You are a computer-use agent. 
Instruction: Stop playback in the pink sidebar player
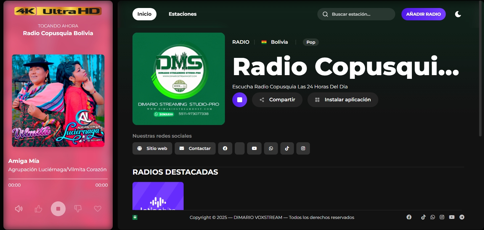[58, 209]
